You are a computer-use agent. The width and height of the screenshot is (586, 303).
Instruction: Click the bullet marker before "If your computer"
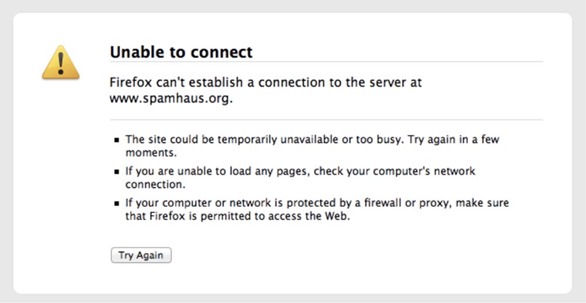[117, 204]
